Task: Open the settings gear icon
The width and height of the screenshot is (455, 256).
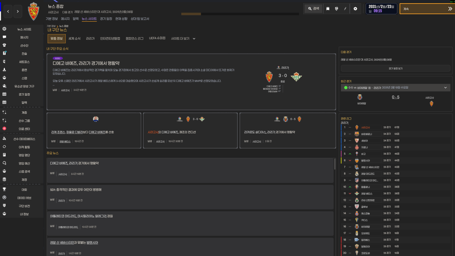Action: coord(355,9)
